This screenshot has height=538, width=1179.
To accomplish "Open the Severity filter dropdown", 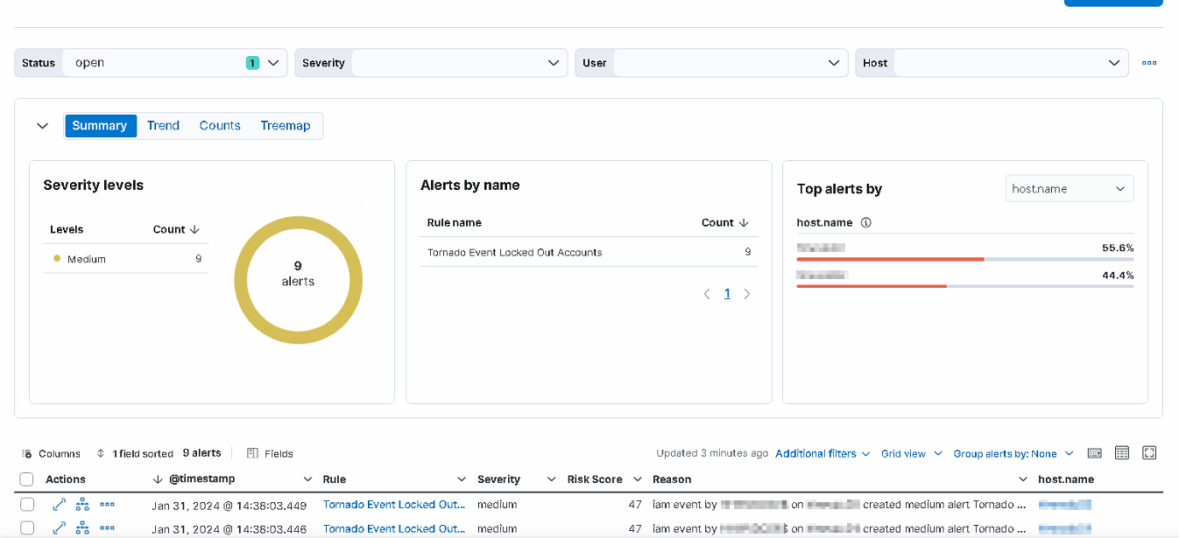I will [553, 62].
